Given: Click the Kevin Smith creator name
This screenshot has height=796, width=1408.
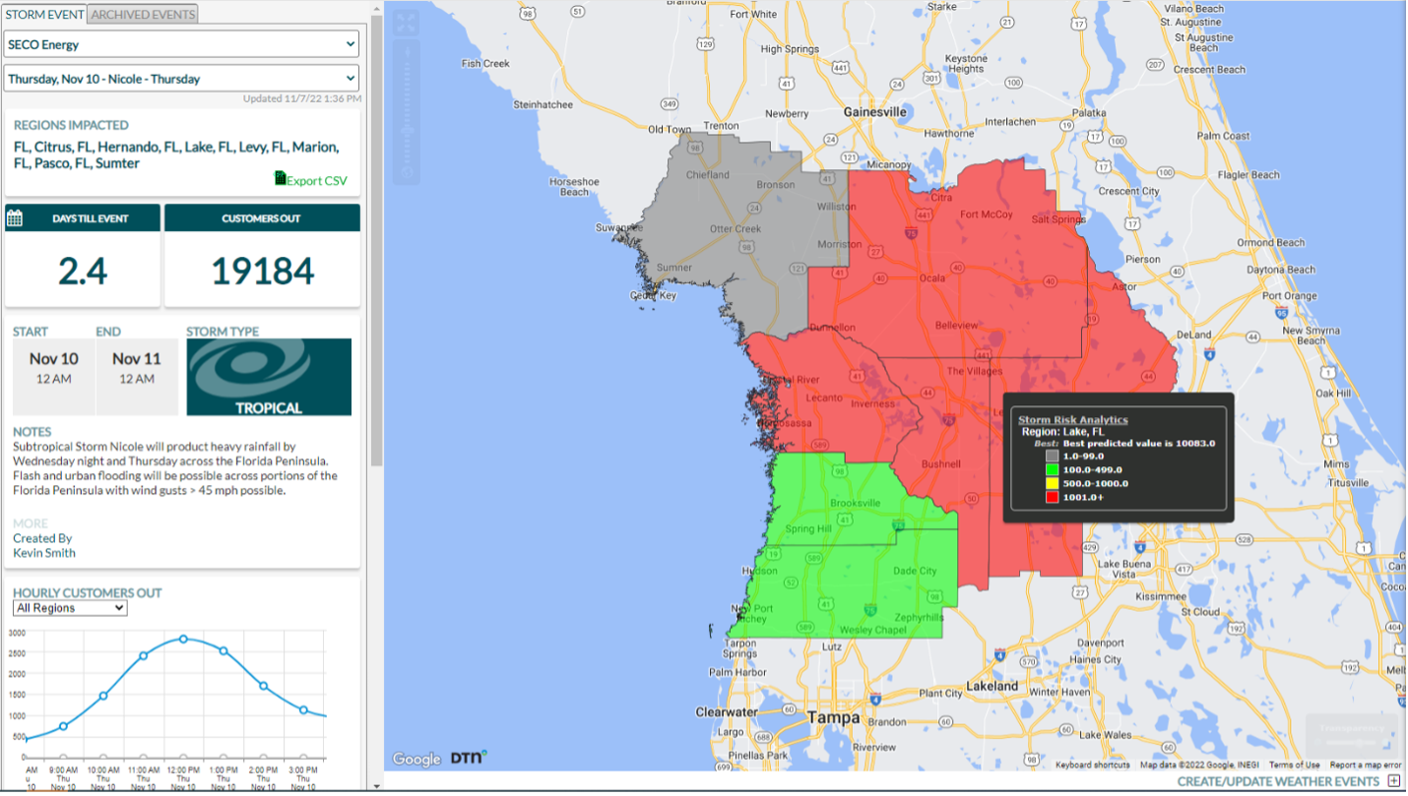Looking at the screenshot, I should 44,553.
